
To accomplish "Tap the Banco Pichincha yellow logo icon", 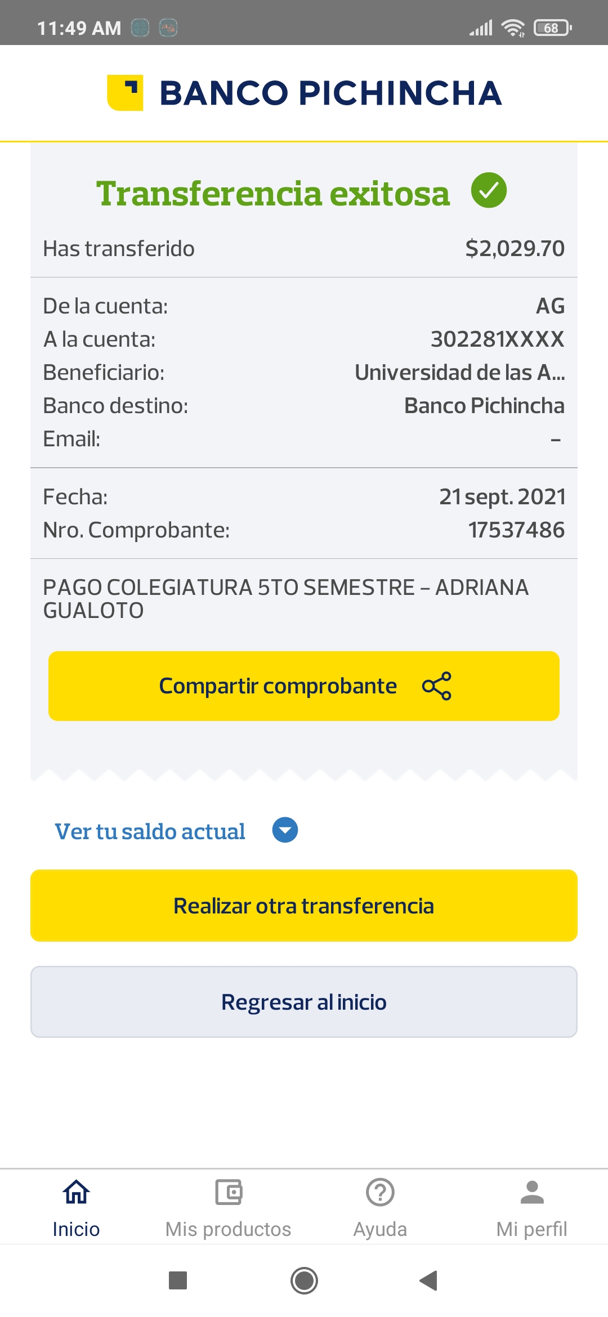I will click(125, 93).
